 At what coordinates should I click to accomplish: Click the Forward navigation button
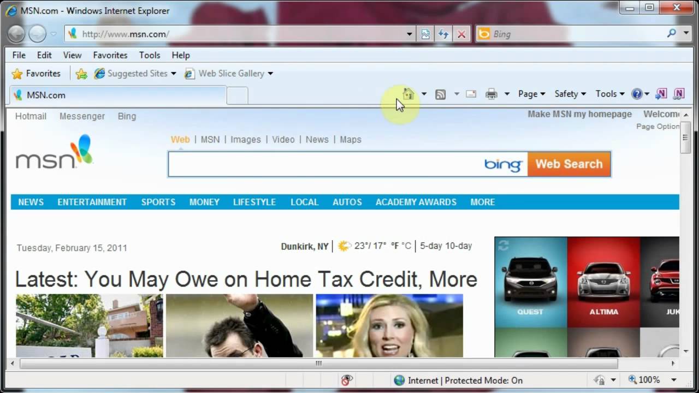(x=37, y=34)
